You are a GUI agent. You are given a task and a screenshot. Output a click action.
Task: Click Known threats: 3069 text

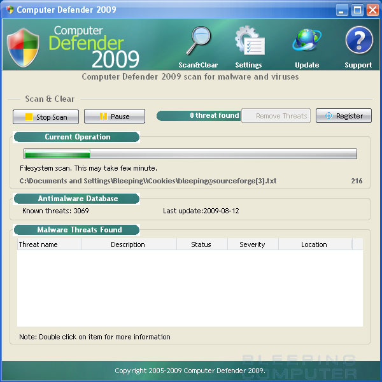tap(55, 211)
